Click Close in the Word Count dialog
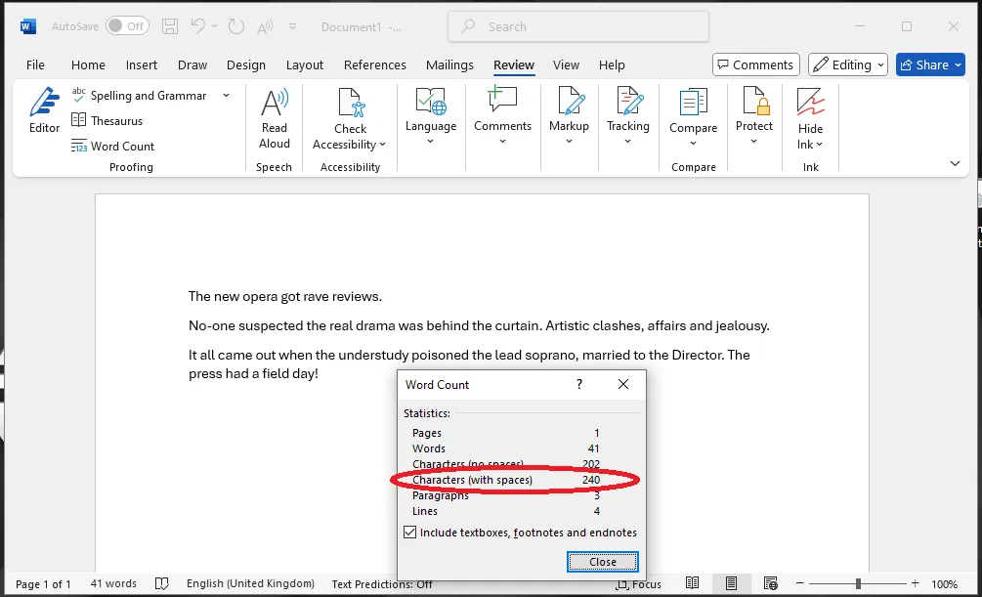982x597 pixels. click(x=603, y=562)
